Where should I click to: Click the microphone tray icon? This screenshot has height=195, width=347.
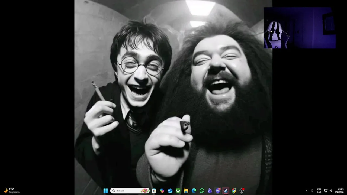(x=312, y=191)
